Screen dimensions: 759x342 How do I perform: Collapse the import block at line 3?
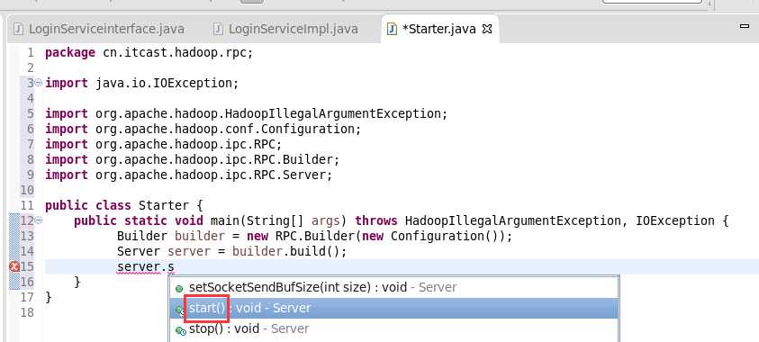(39, 83)
